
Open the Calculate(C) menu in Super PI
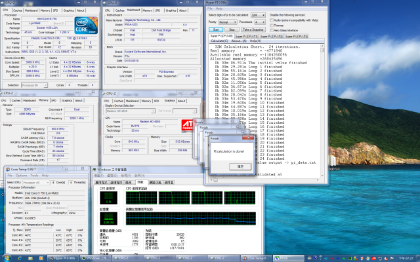coord(219,41)
